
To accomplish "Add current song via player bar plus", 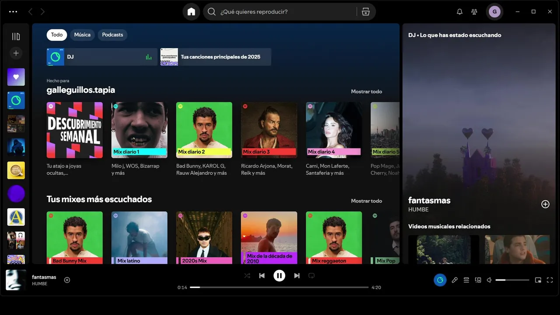I will [67, 280].
